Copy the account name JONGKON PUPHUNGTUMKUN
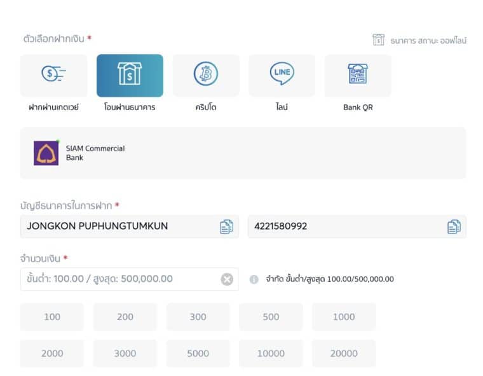483x376 pixels. coord(226,226)
